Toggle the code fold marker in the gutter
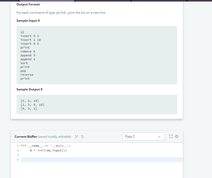The height and width of the screenshot is (178, 212). [21, 145]
